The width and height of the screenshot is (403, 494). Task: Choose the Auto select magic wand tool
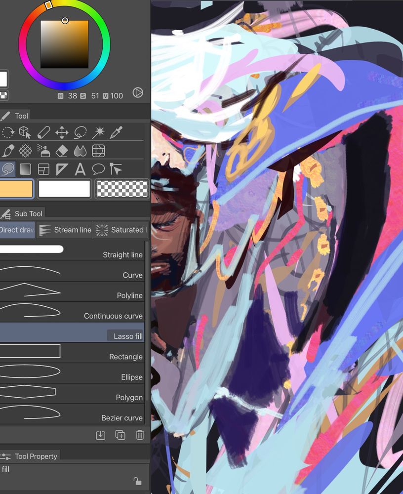click(98, 132)
